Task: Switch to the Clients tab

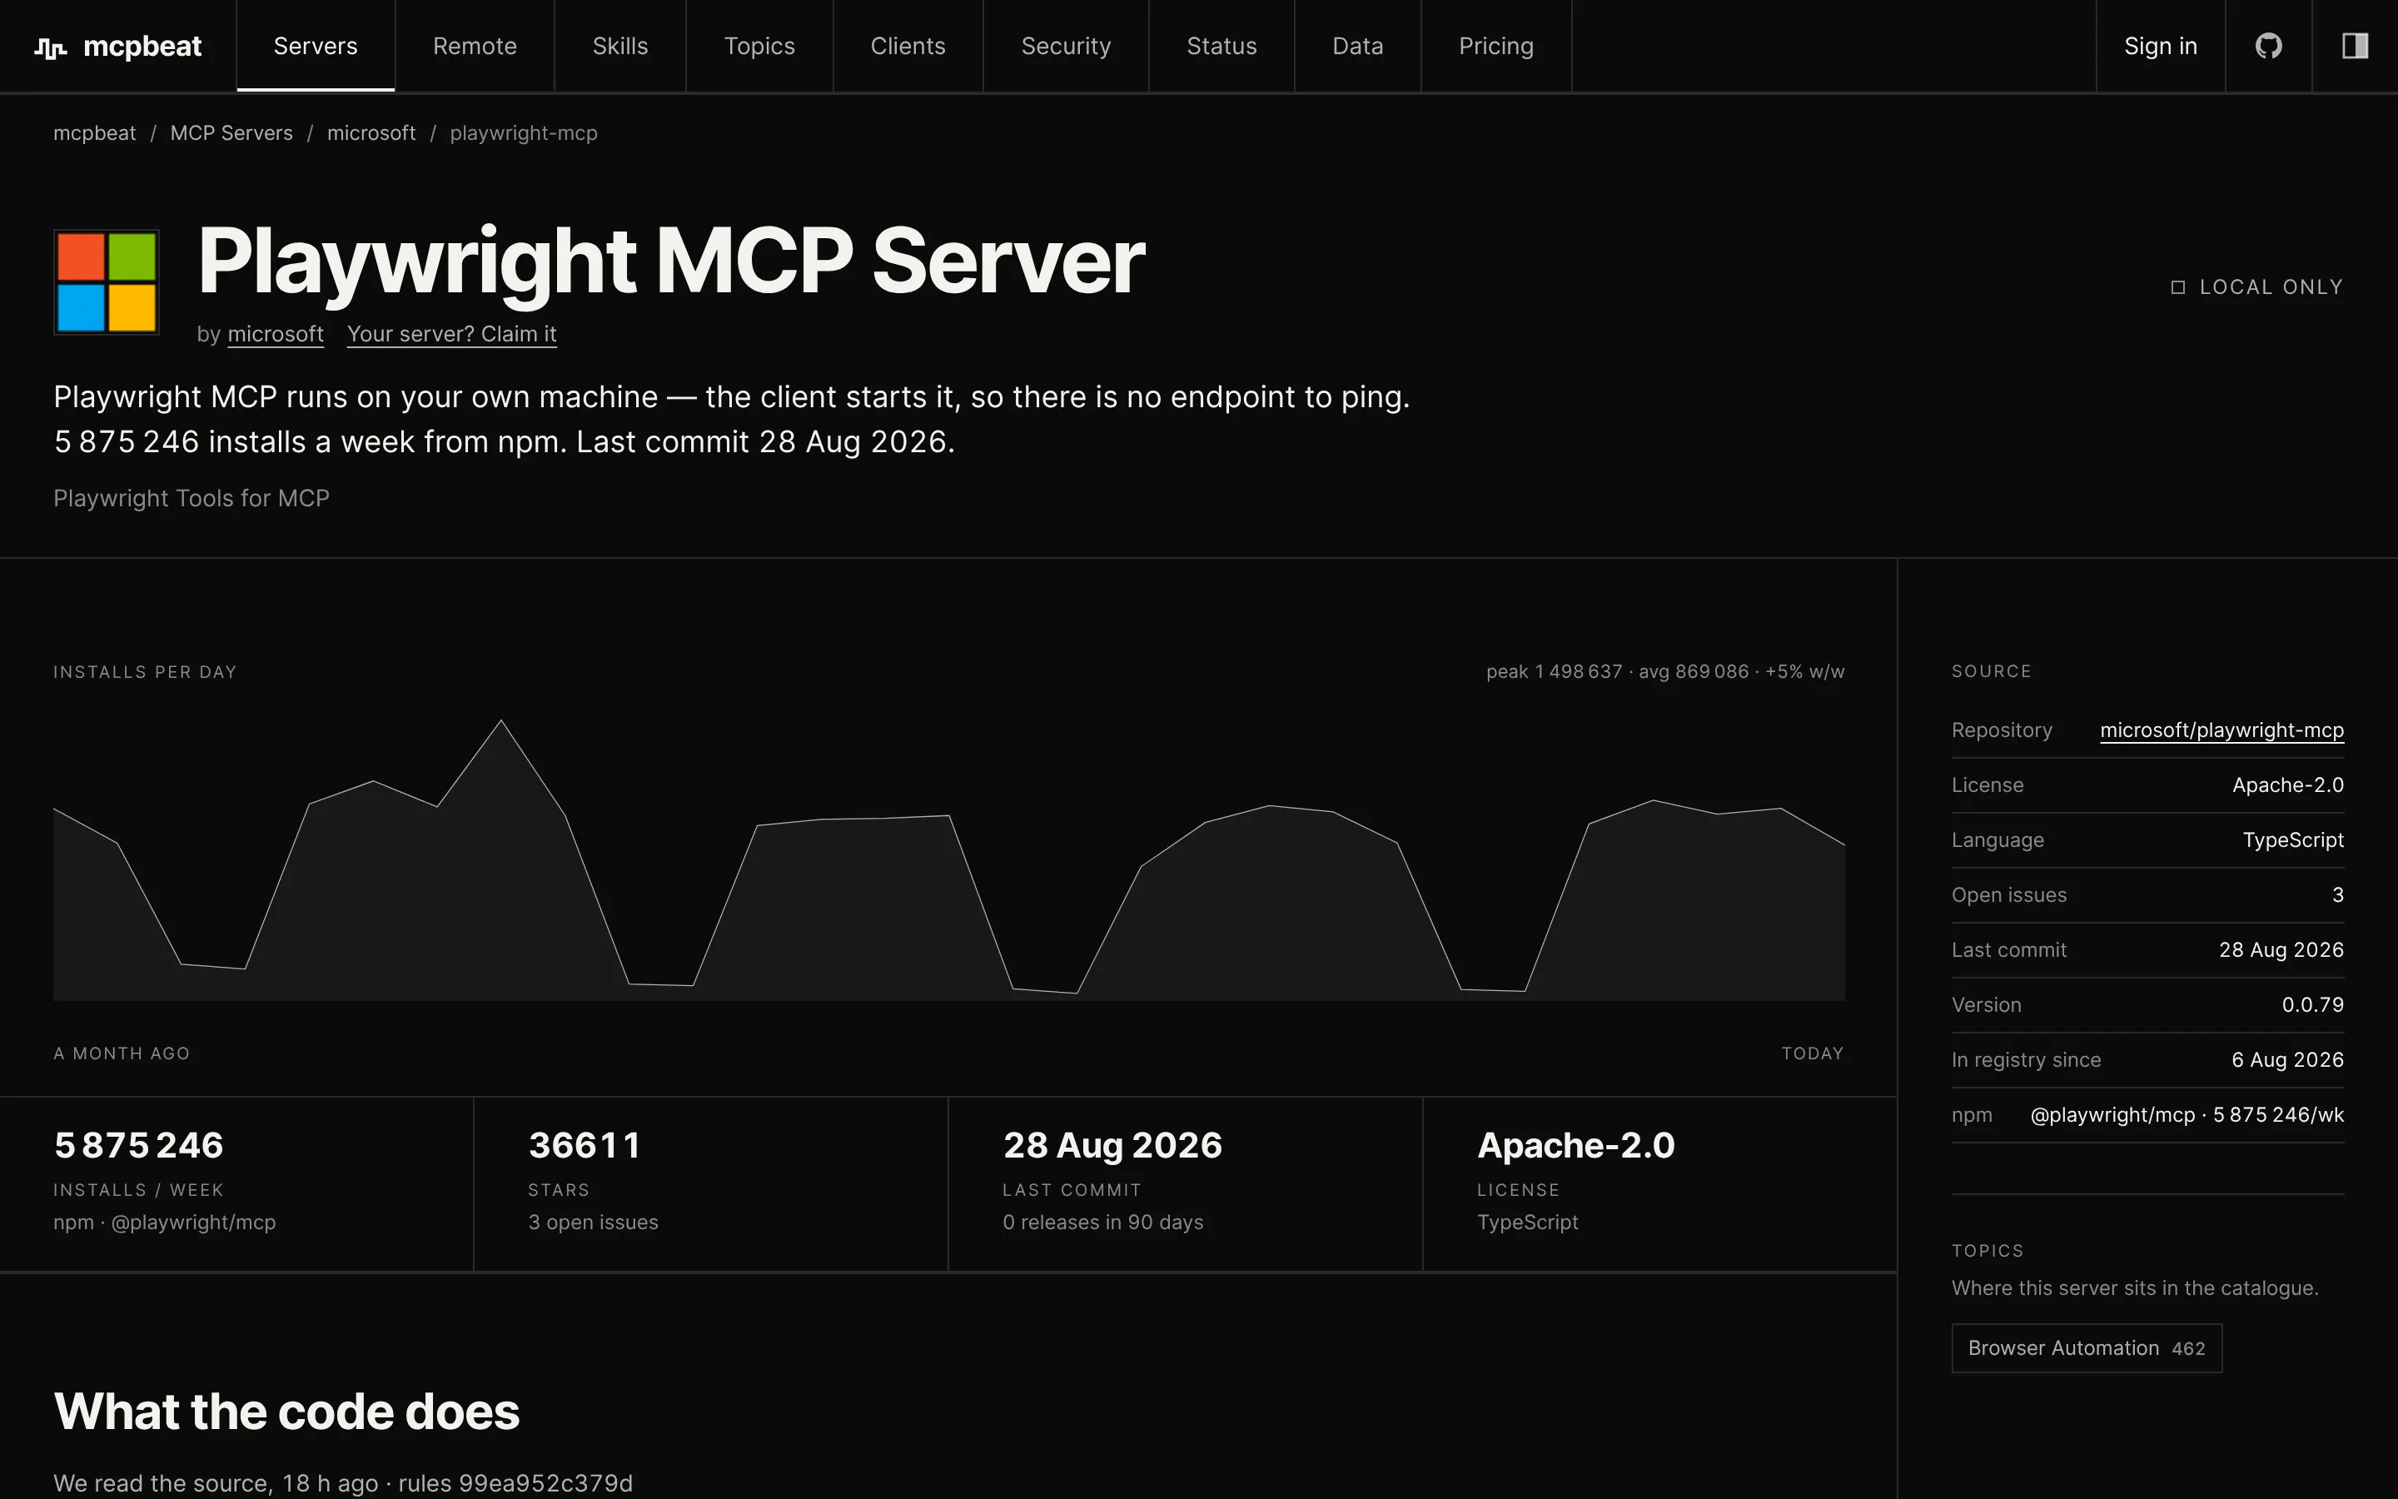Action: pos(908,46)
